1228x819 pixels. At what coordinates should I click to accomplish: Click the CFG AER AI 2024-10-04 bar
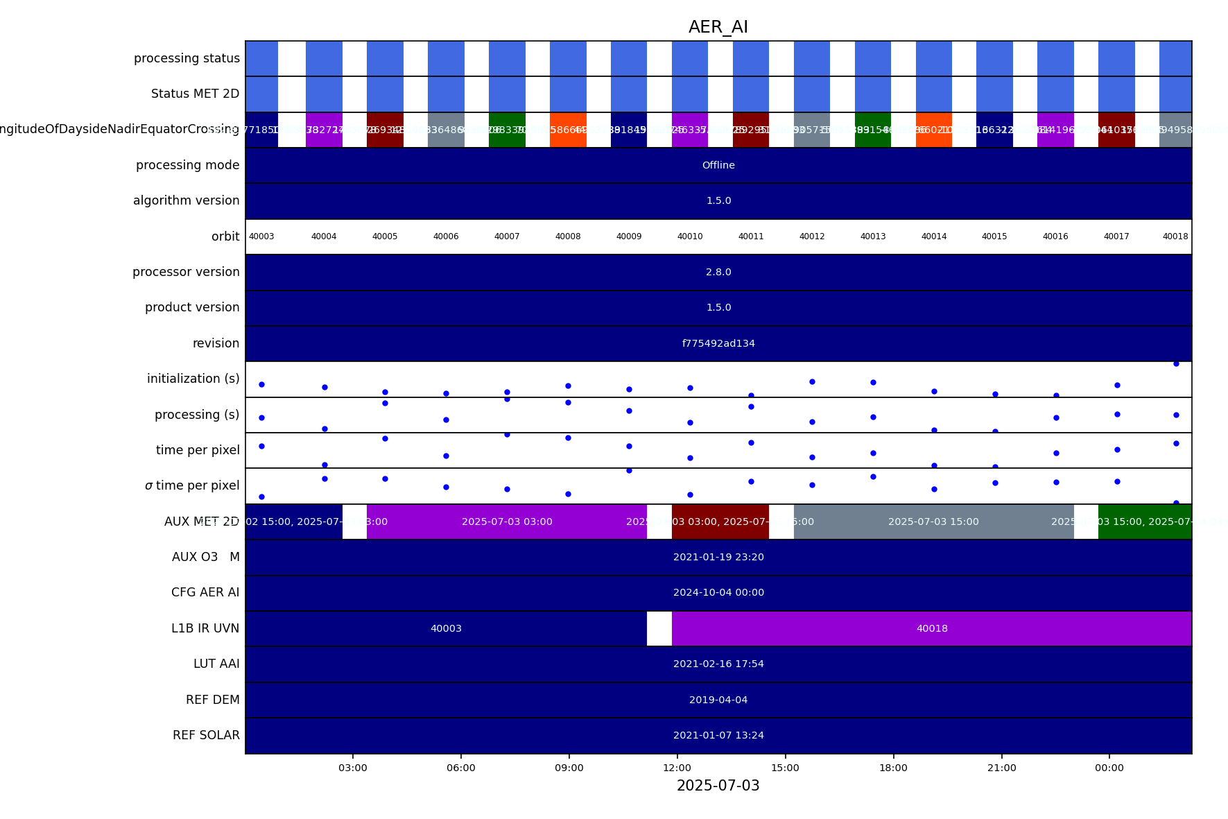tap(718, 592)
